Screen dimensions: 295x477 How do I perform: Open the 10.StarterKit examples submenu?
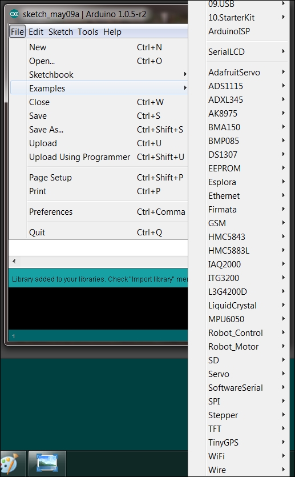(246, 18)
